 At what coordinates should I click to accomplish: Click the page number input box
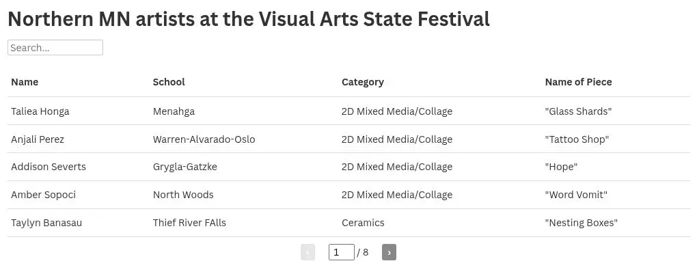click(341, 252)
